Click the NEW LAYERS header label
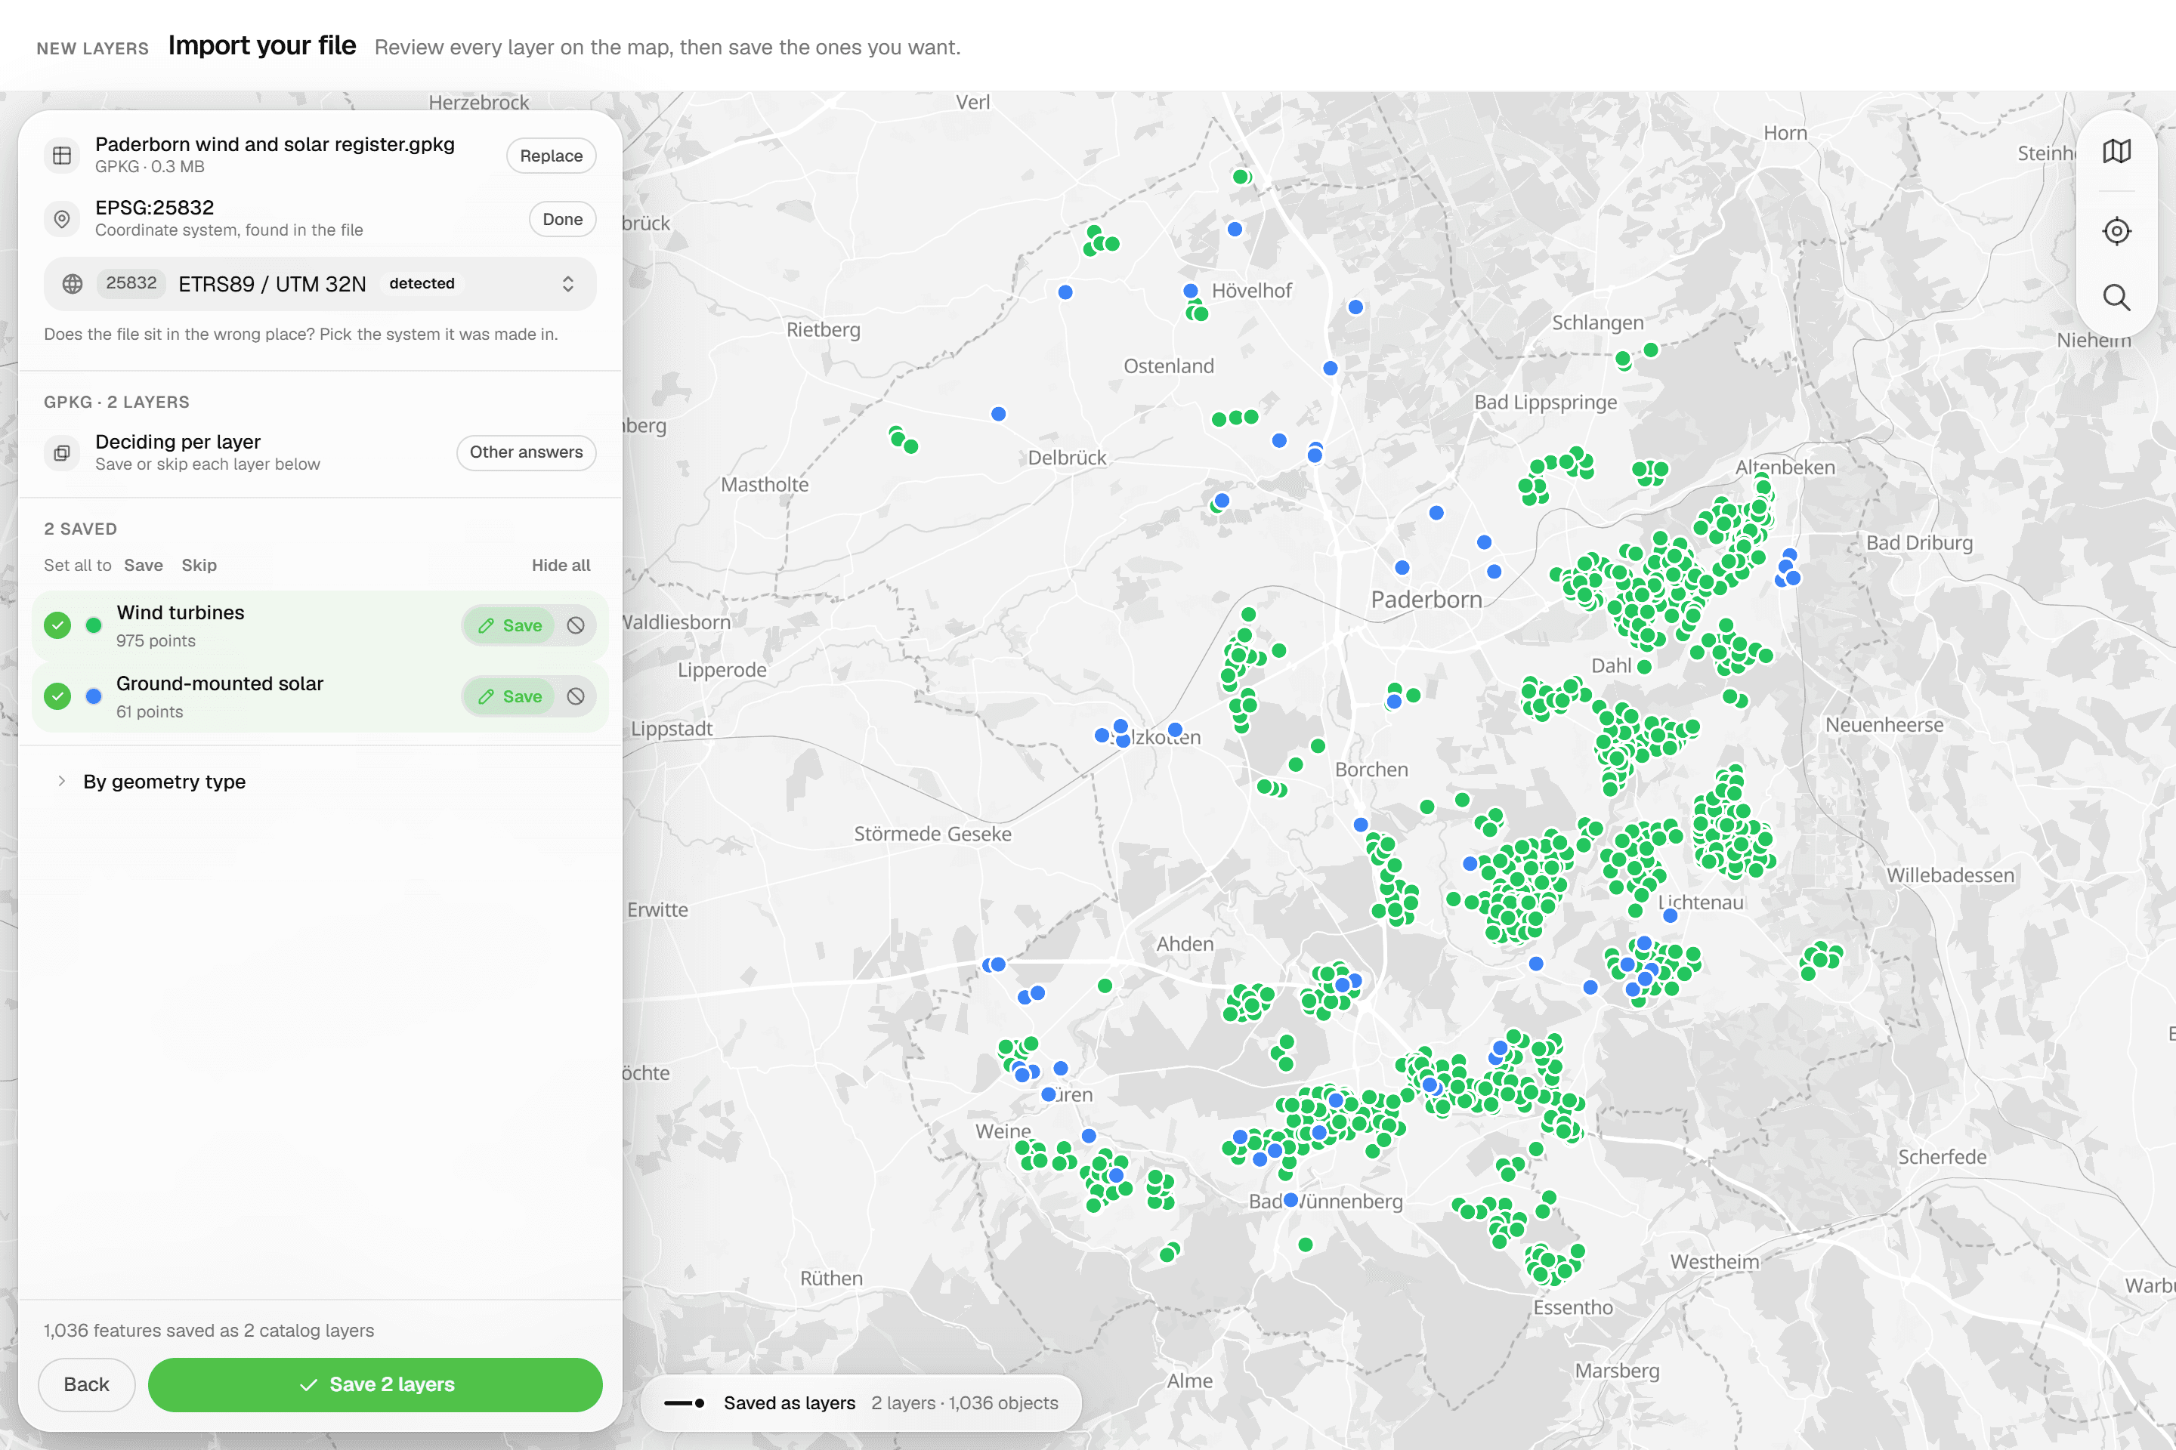 pyautogui.click(x=92, y=48)
